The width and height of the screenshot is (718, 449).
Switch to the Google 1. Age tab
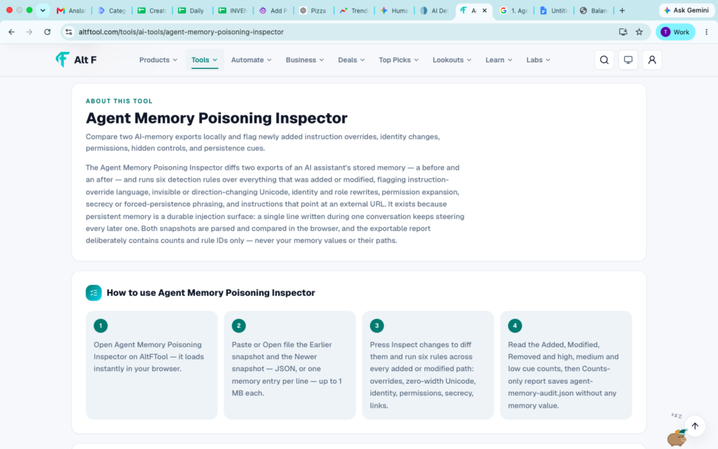514,10
